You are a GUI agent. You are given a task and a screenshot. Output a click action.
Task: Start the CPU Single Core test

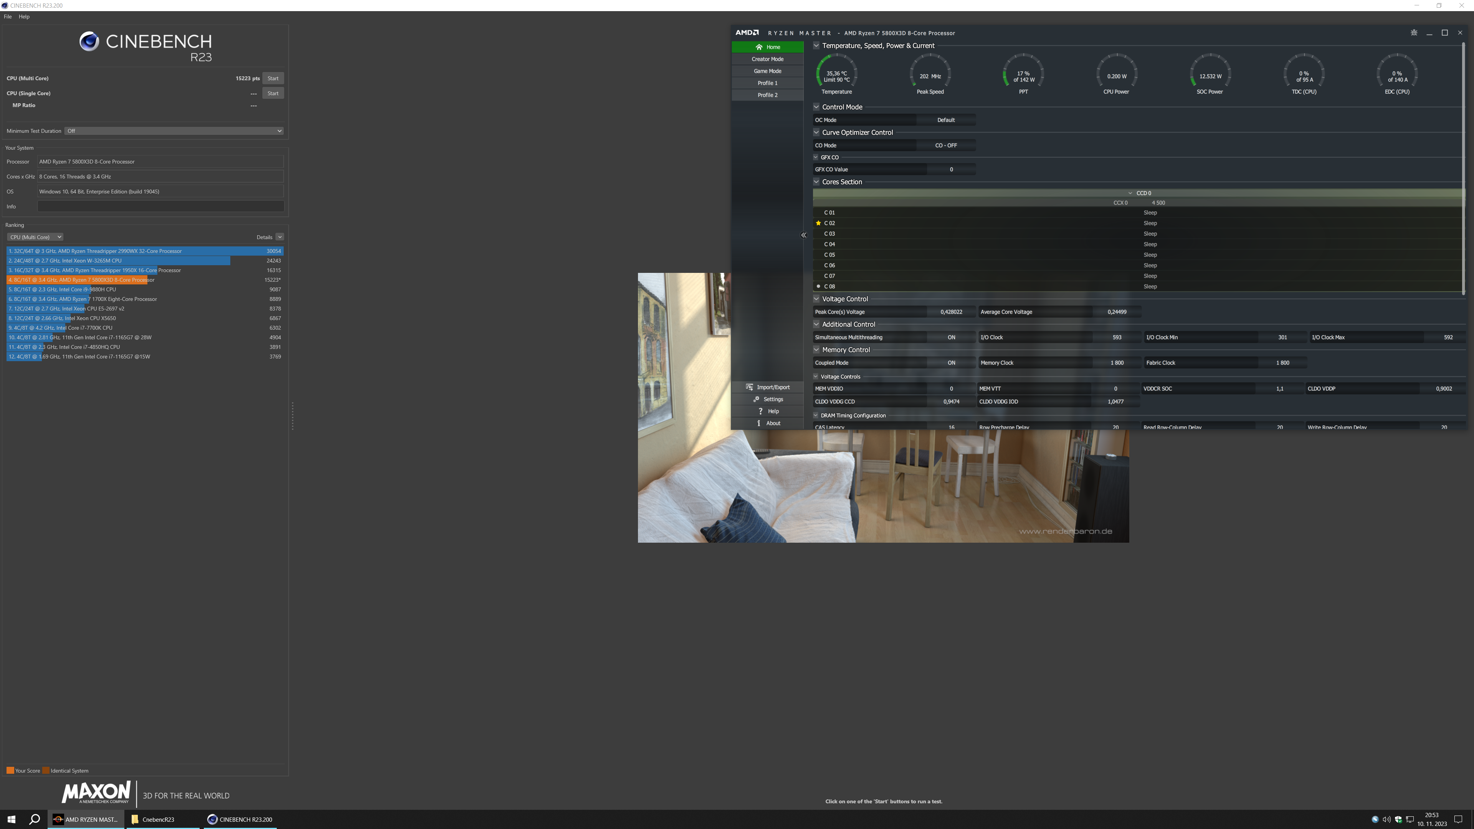click(x=273, y=93)
